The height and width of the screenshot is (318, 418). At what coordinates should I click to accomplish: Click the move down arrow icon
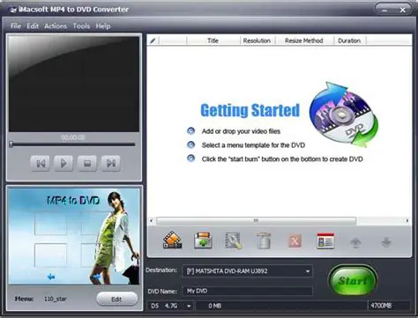coord(386,242)
